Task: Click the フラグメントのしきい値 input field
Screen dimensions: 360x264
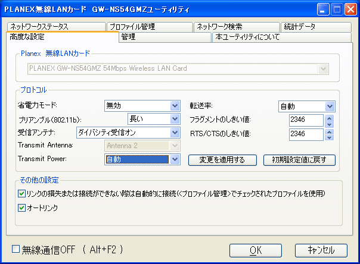Action: tap(306, 120)
